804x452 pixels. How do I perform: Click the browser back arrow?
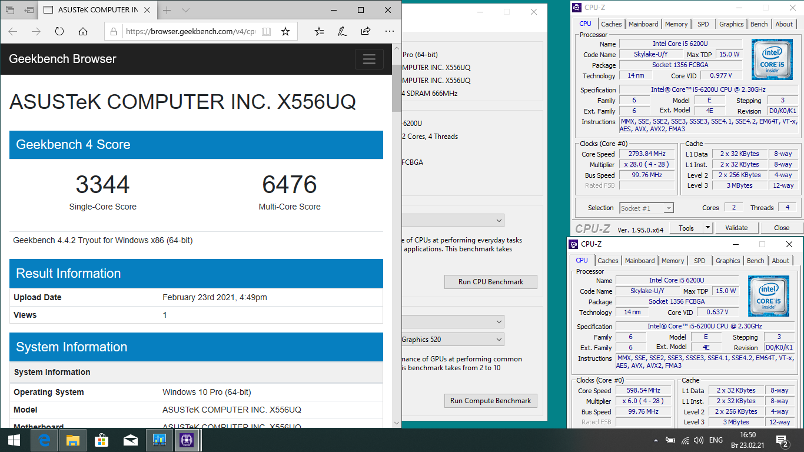click(13, 31)
